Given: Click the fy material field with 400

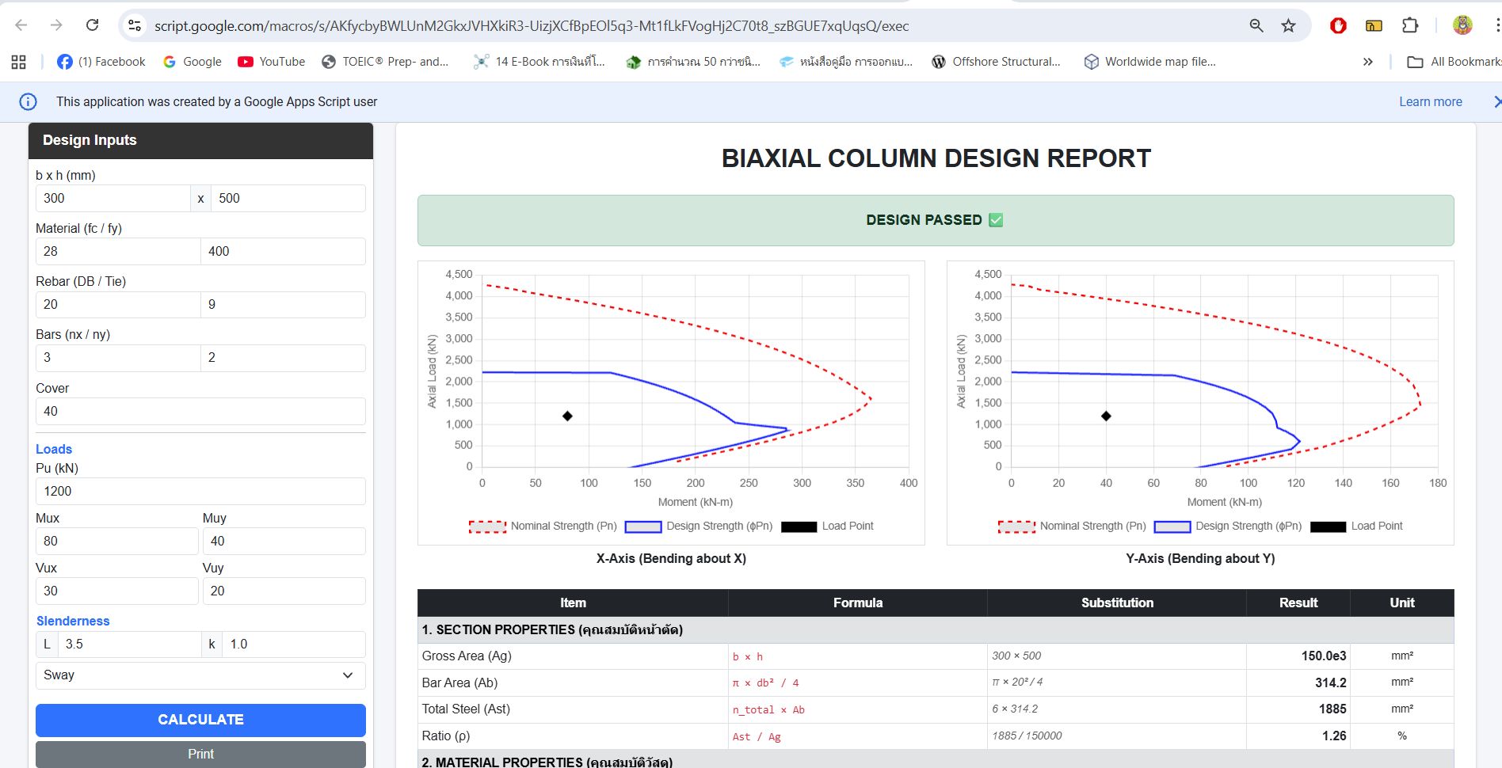Looking at the screenshot, I should (x=283, y=251).
